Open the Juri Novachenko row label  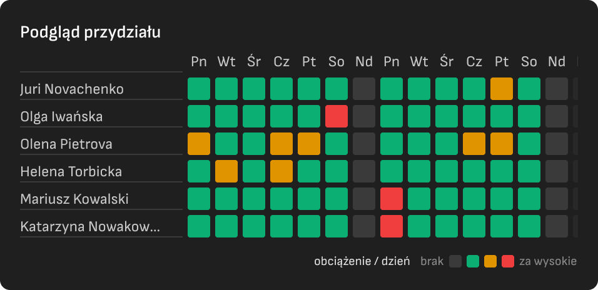pyautogui.click(x=101, y=89)
